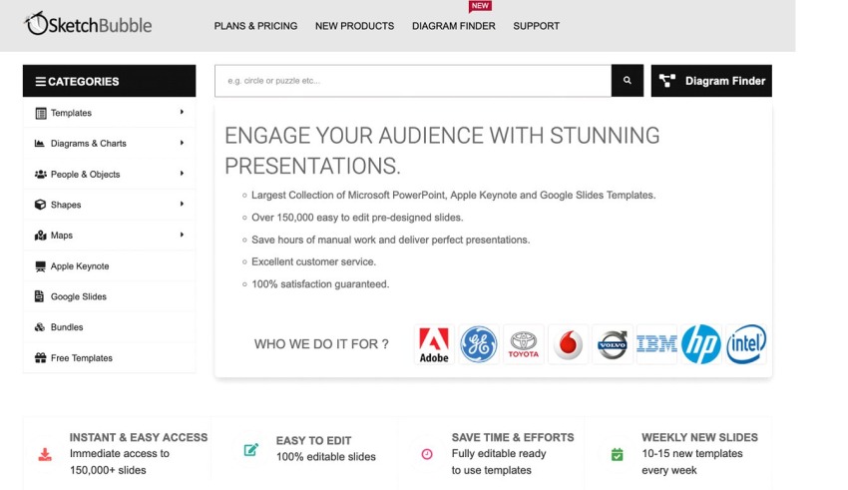
Task: Click 'Instant & Easy Access' heading
Action: pyautogui.click(x=139, y=437)
